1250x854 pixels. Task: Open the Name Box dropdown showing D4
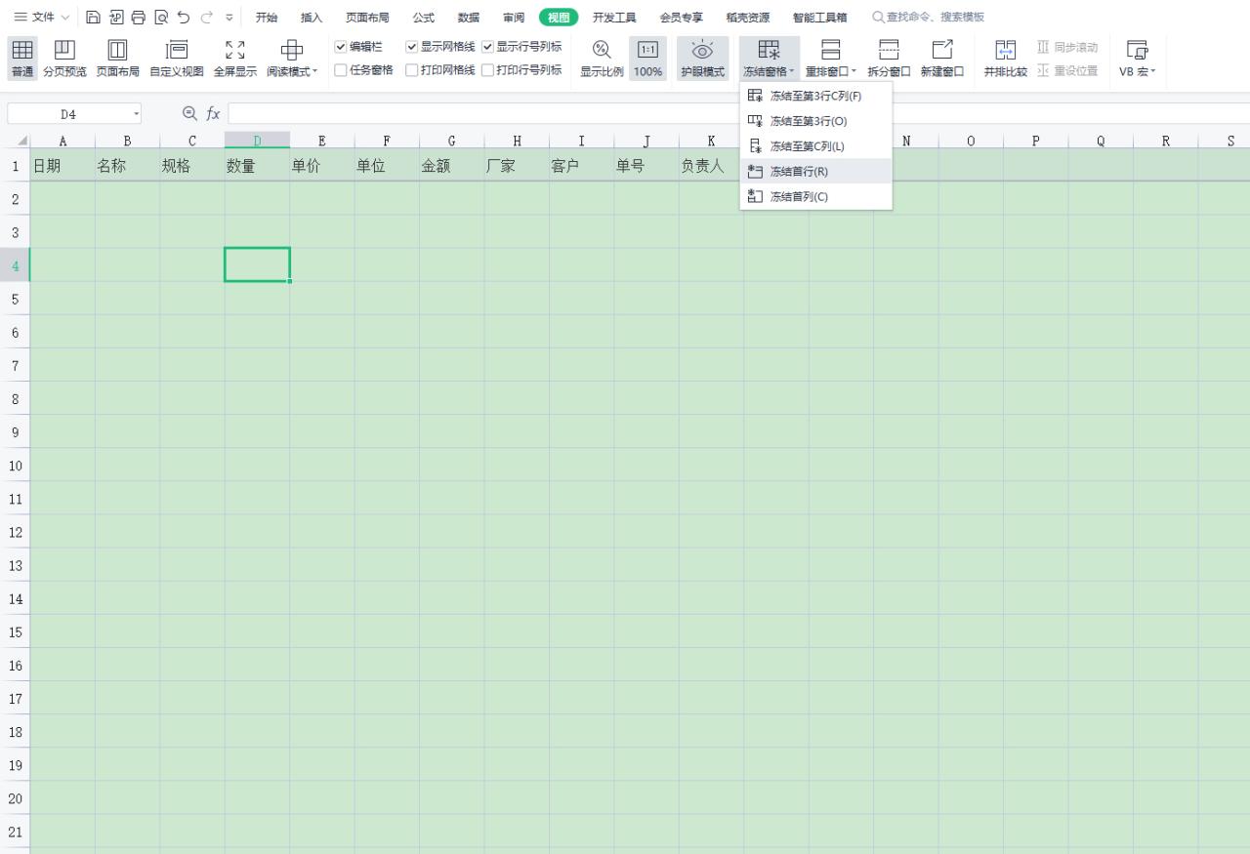click(137, 114)
